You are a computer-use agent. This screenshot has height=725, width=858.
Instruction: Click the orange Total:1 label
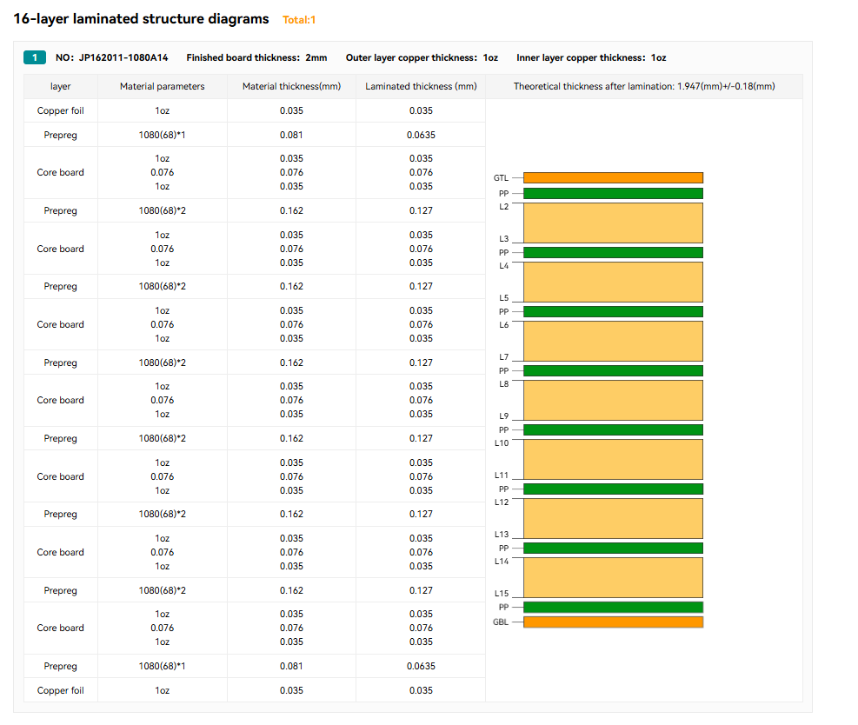coord(299,20)
